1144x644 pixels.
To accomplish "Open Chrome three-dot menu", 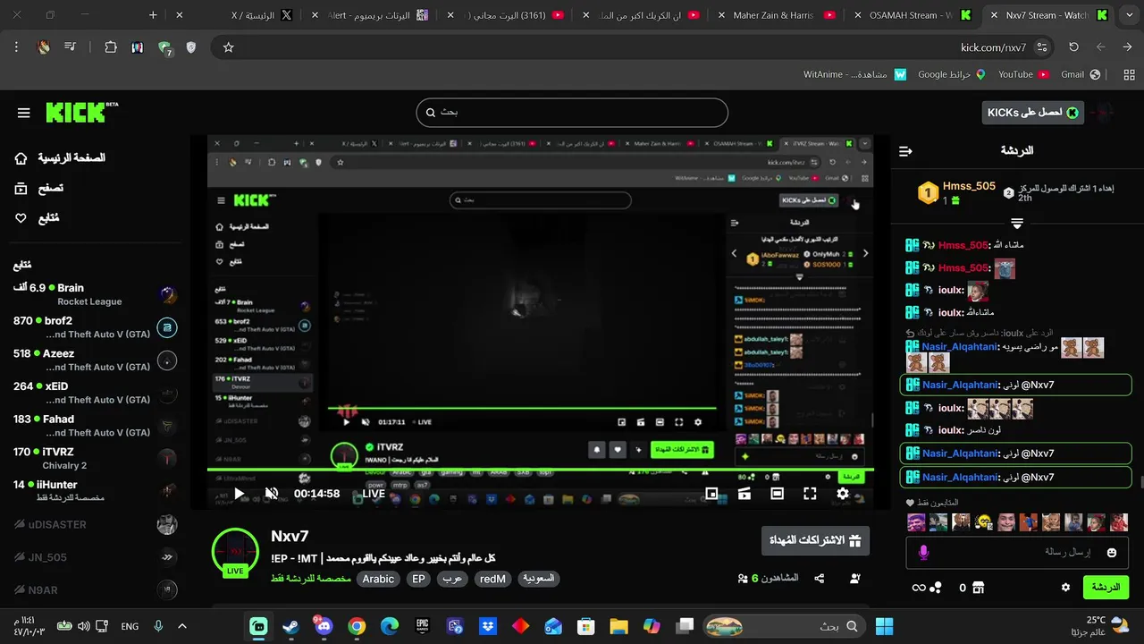I will pos(16,47).
